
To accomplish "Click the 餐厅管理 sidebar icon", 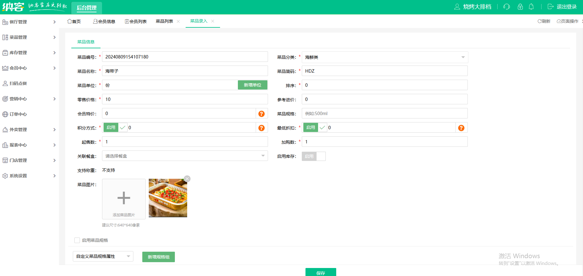I will tap(5, 22).
